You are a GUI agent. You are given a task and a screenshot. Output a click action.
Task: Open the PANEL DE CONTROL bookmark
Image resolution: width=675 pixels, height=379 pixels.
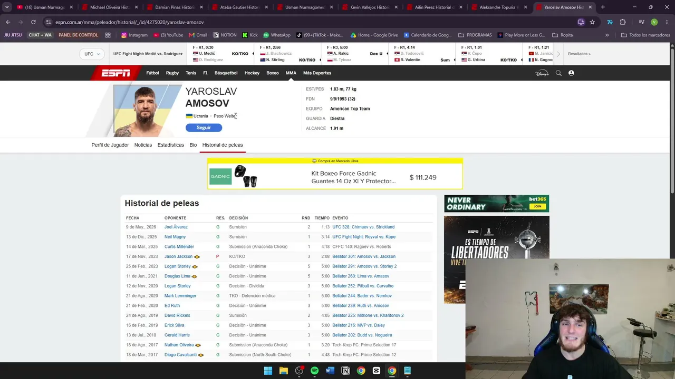click(78, 35)
